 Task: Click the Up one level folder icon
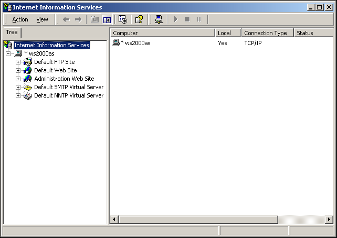(94, 19)
